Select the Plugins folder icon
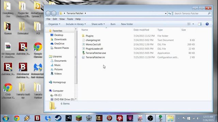The height and width of the screenshot is (122, 218). coord(83,36)
